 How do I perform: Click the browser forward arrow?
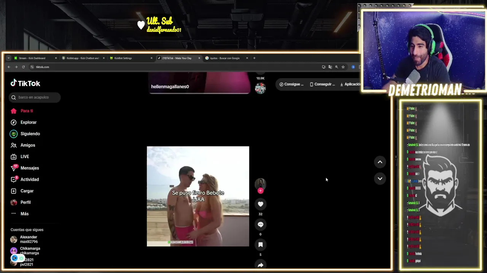16,67
